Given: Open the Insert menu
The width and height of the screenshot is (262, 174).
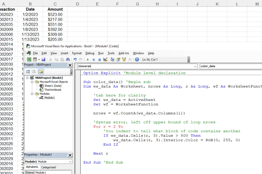Looking at the screenshot, I should pyautogui.click(x=64, y=53).
